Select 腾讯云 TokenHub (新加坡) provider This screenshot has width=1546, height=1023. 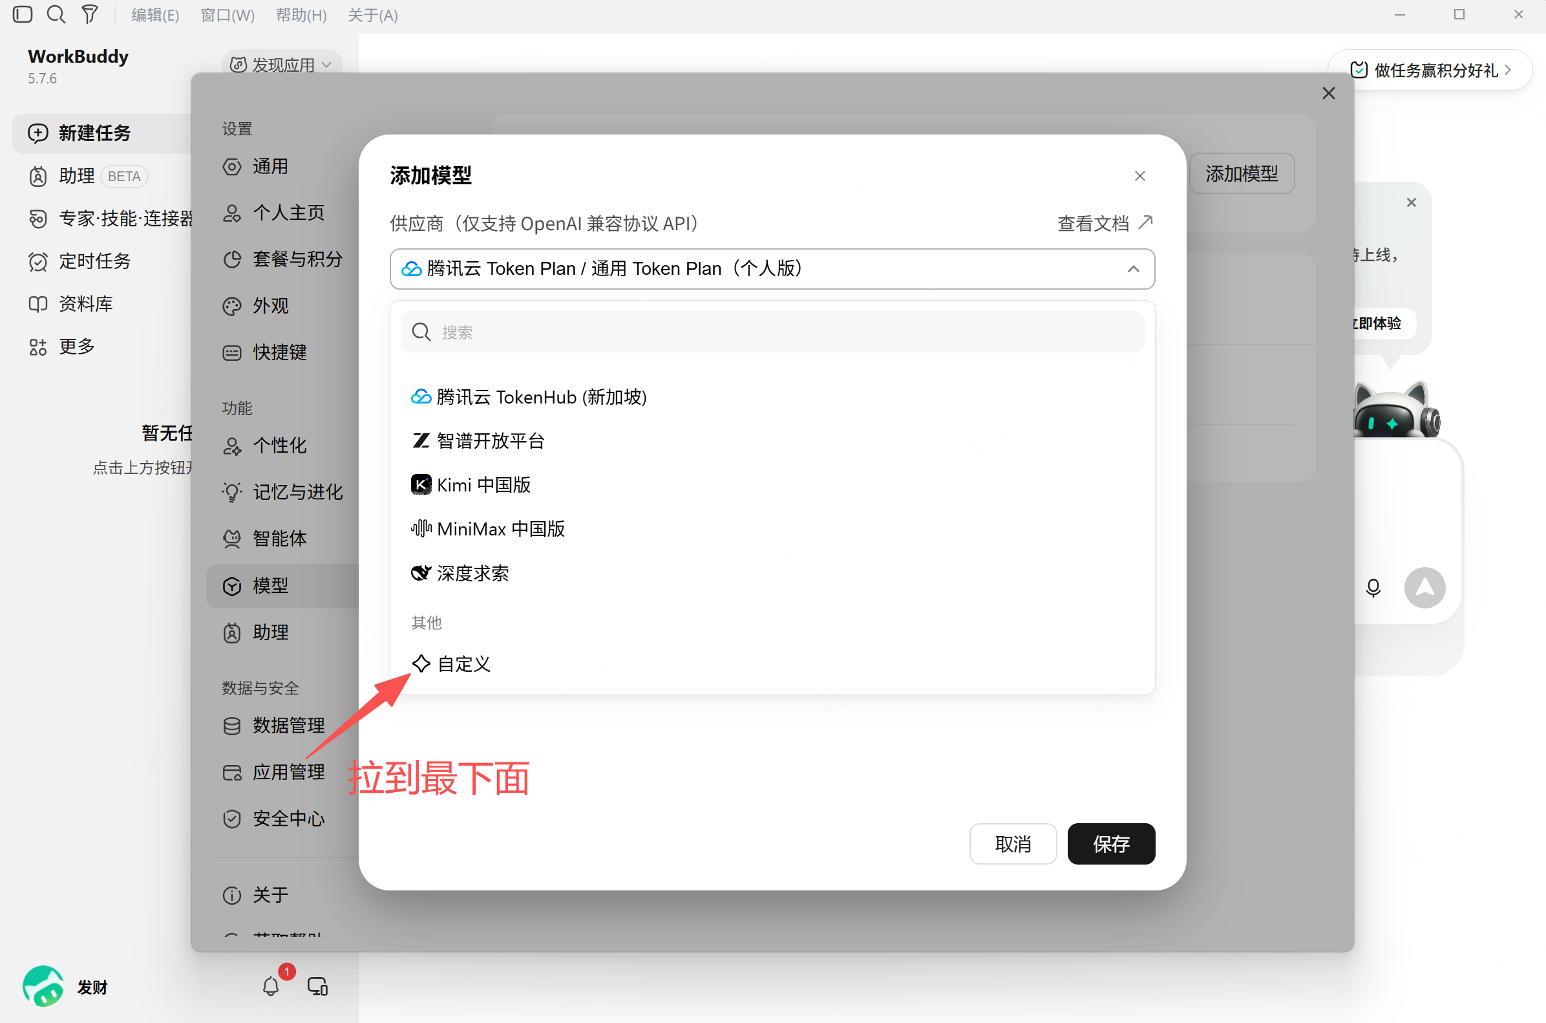coord(772,396)
